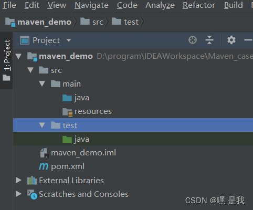253x210 pixels.
Task: Expand External Libraries node
Action: click(x=18, y=180)
